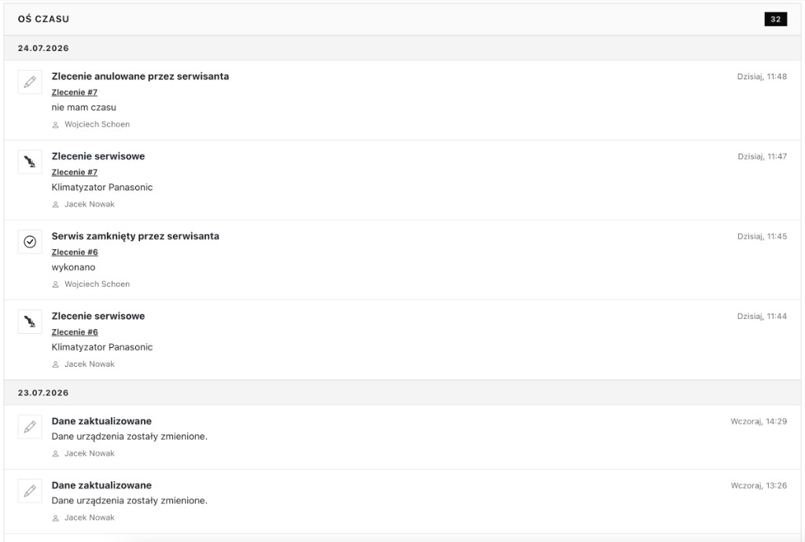Image resolution: width=805 pixels, height=542 pixels.
Task: Click author Jacek Nowak in 11:44 entry
Action: [x=90, y=364]
